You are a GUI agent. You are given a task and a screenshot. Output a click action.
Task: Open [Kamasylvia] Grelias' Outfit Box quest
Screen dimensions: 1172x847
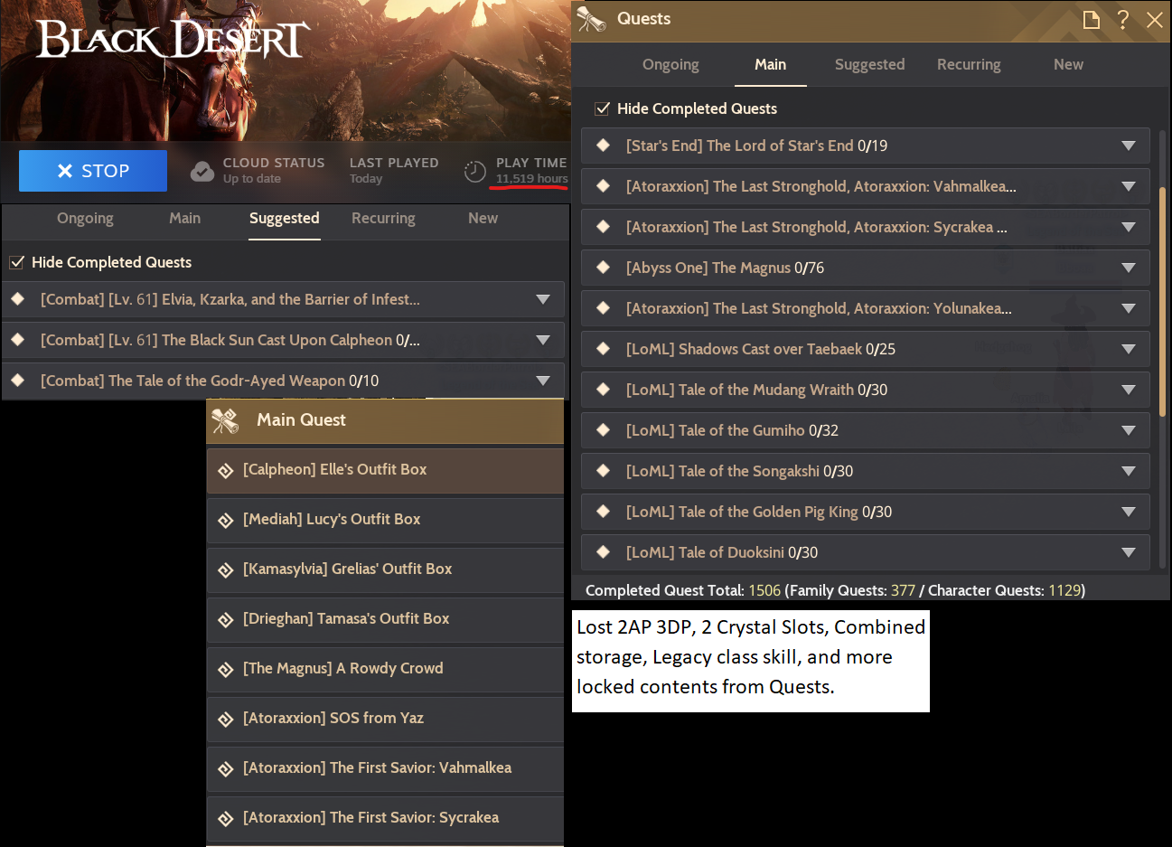coord(385,569)
